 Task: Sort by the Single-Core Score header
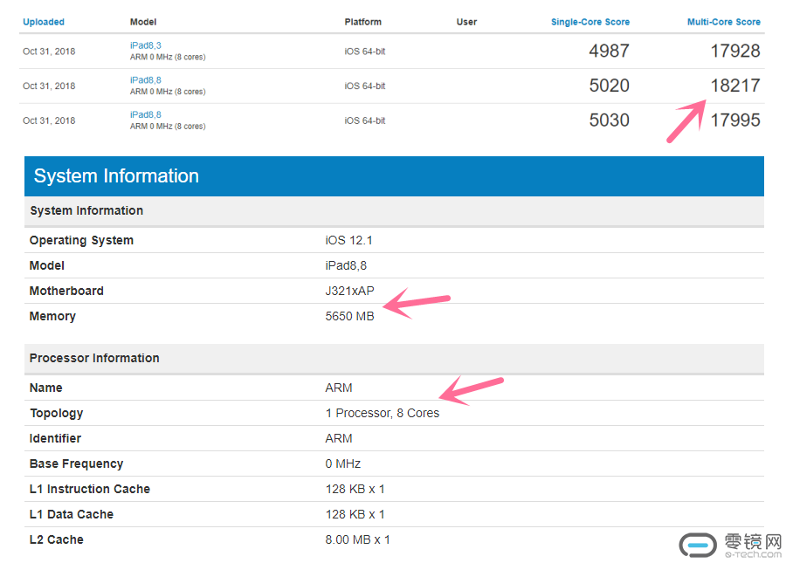[589, 22]
